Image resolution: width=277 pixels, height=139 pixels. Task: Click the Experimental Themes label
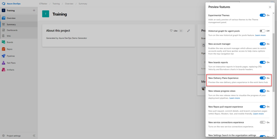coord(219,15)
